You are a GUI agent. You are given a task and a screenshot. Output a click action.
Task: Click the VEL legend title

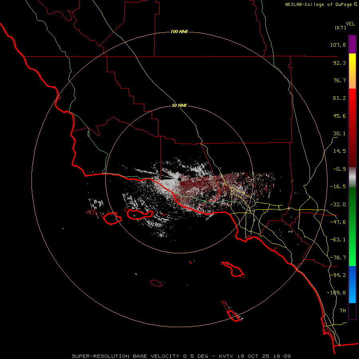pyautogui.click(x=350, y=24)
